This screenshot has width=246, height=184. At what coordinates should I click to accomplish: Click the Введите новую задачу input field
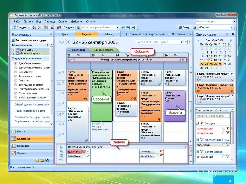213,116
